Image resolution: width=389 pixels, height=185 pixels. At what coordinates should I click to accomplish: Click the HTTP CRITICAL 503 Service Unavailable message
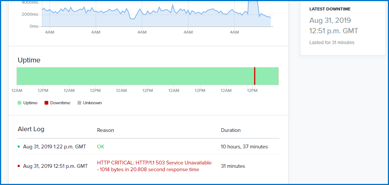(x=154, y=166)
